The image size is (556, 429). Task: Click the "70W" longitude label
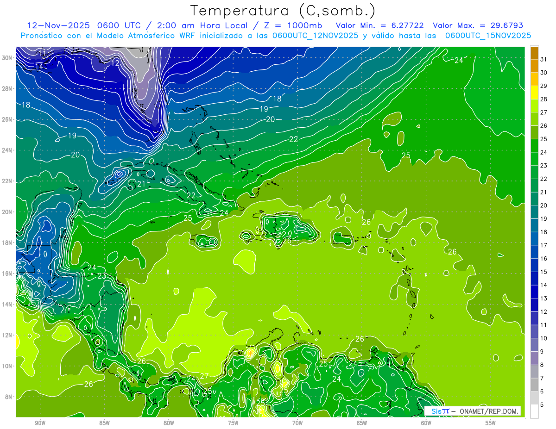click(297, 423)
